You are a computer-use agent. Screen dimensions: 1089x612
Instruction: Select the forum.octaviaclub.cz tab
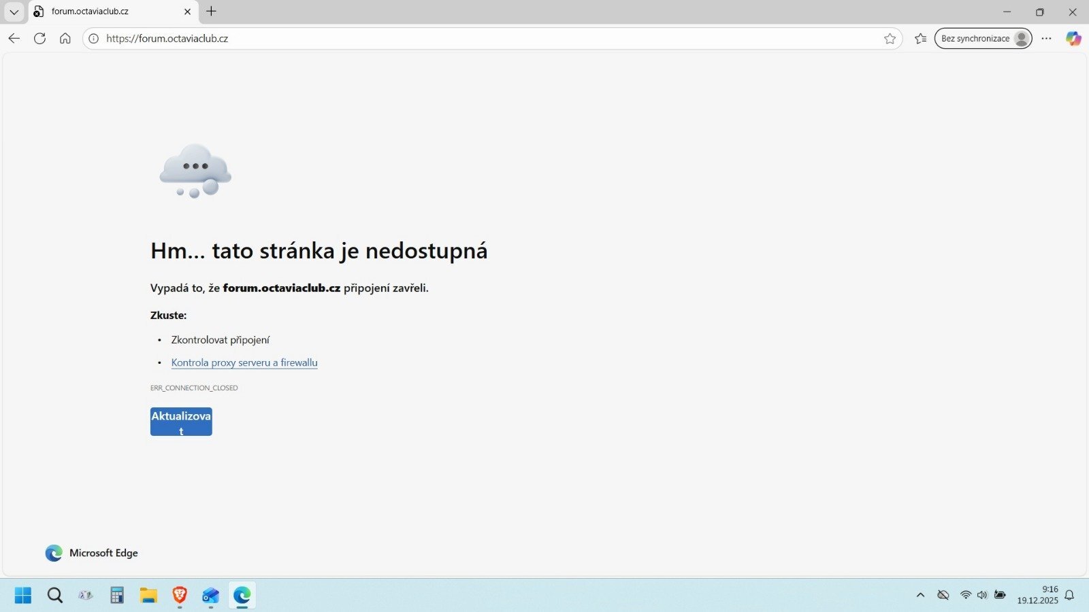coord(102,12)
